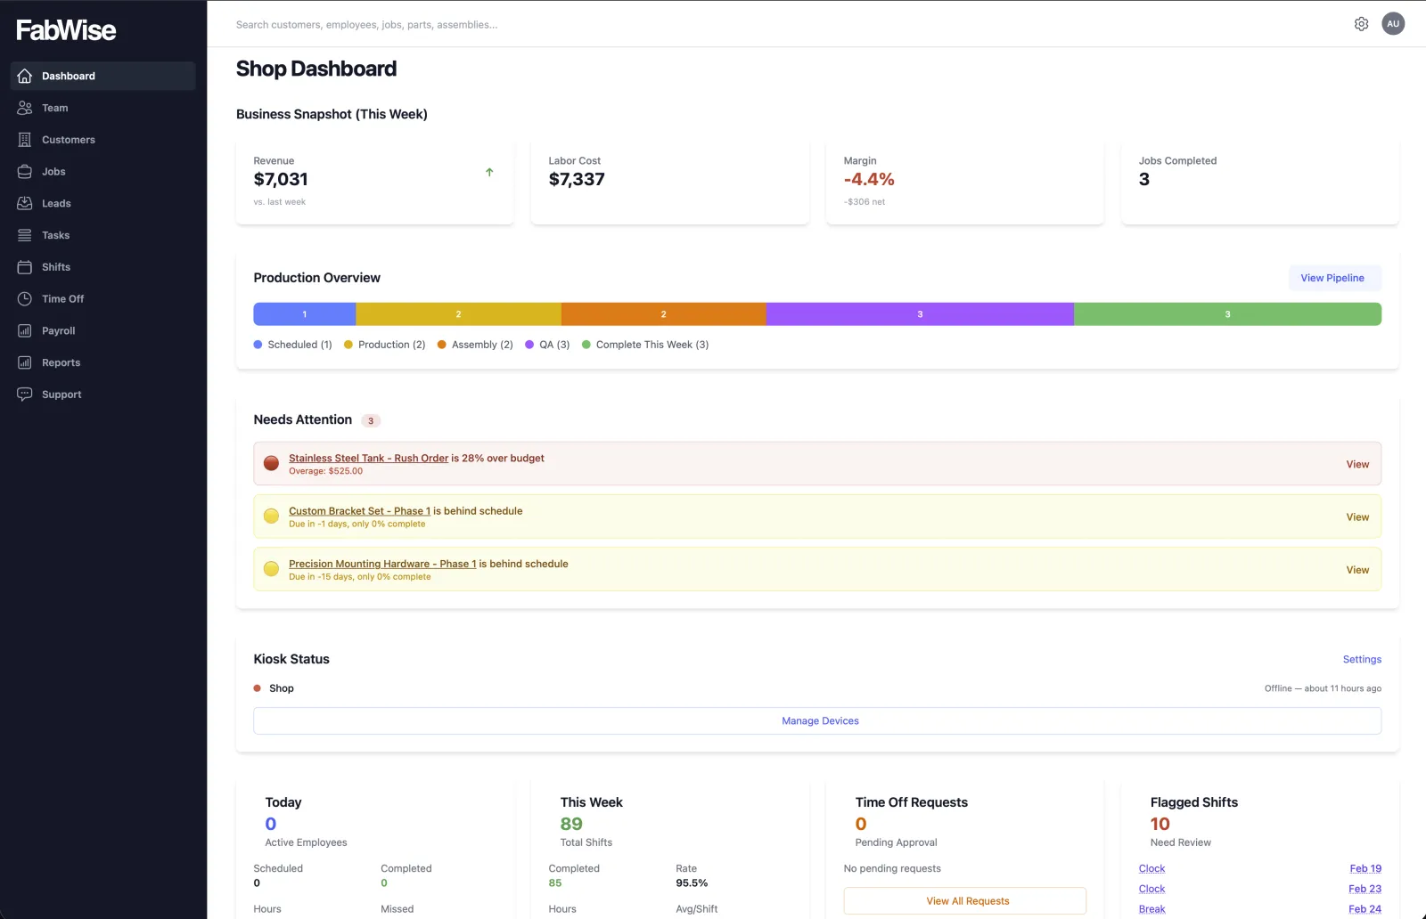1426x919 pixels.
Task: Select the Leads inbox icon
Action: point(25,204)
